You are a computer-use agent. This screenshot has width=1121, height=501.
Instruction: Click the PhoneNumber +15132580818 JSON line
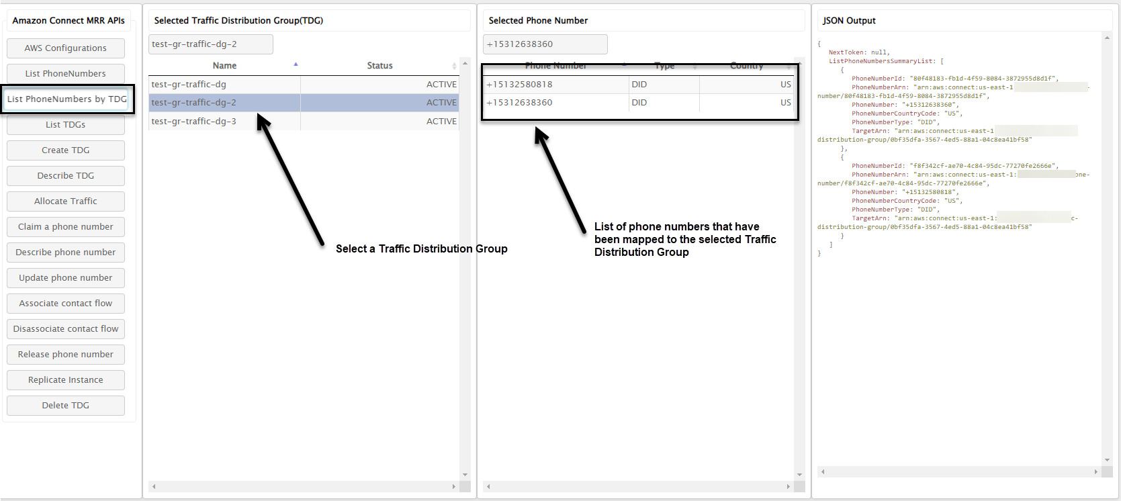click(905, 192)
